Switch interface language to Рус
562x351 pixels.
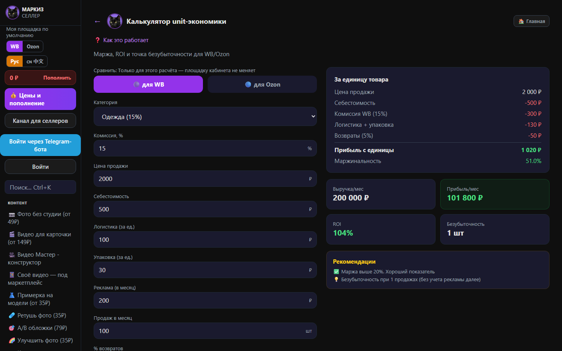coord(14,61)
